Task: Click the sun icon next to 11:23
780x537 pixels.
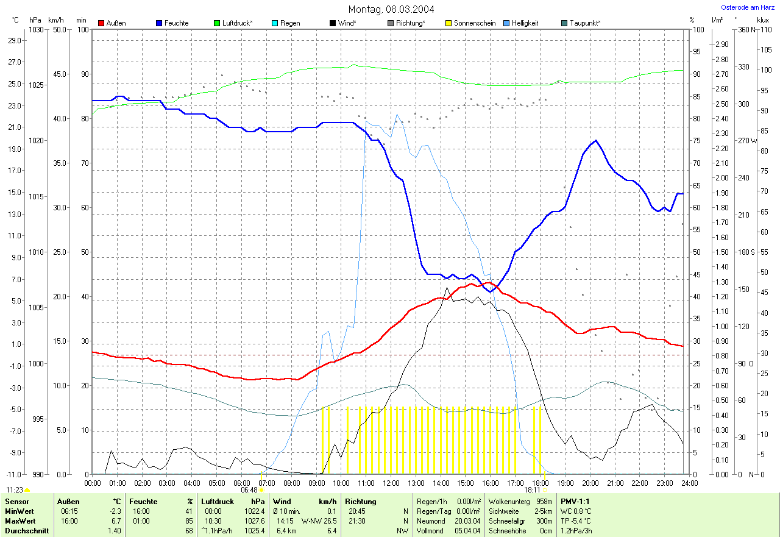Action: pyautogui.click(x=27, y=490)
